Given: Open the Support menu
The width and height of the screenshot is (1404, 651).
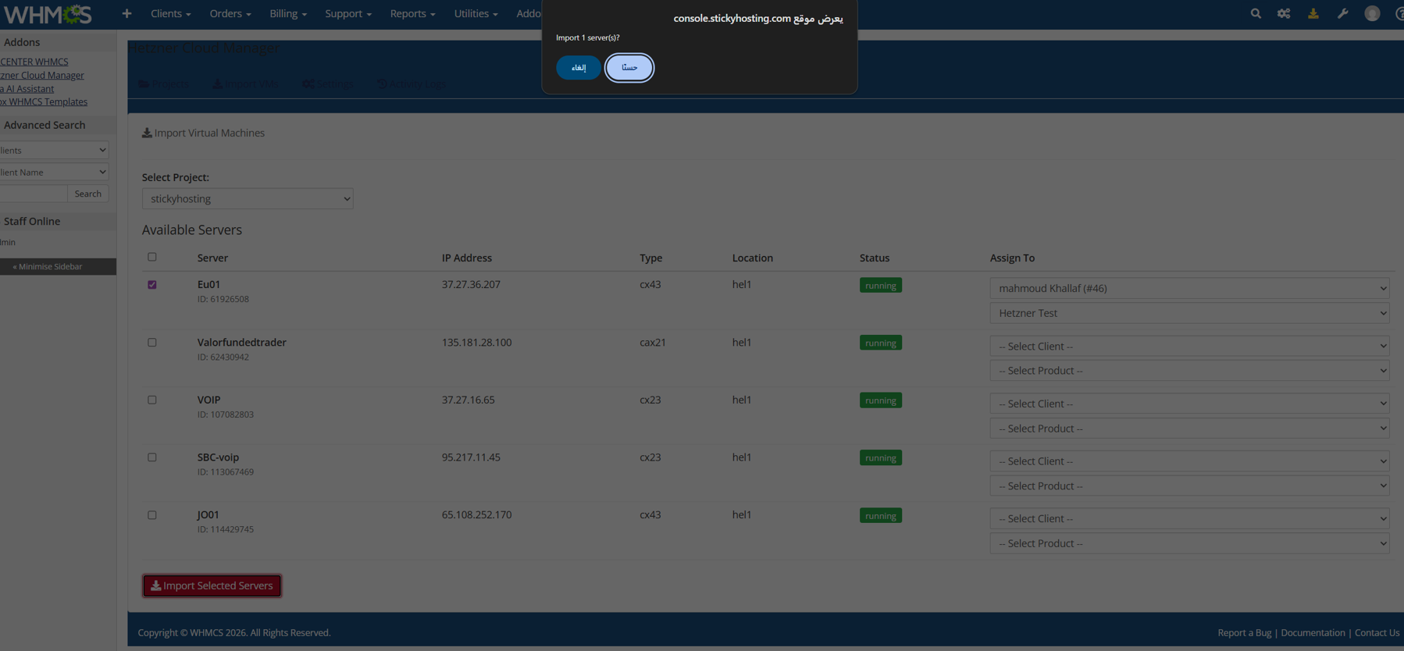Looking at the screenshot, I should (348, 13).
